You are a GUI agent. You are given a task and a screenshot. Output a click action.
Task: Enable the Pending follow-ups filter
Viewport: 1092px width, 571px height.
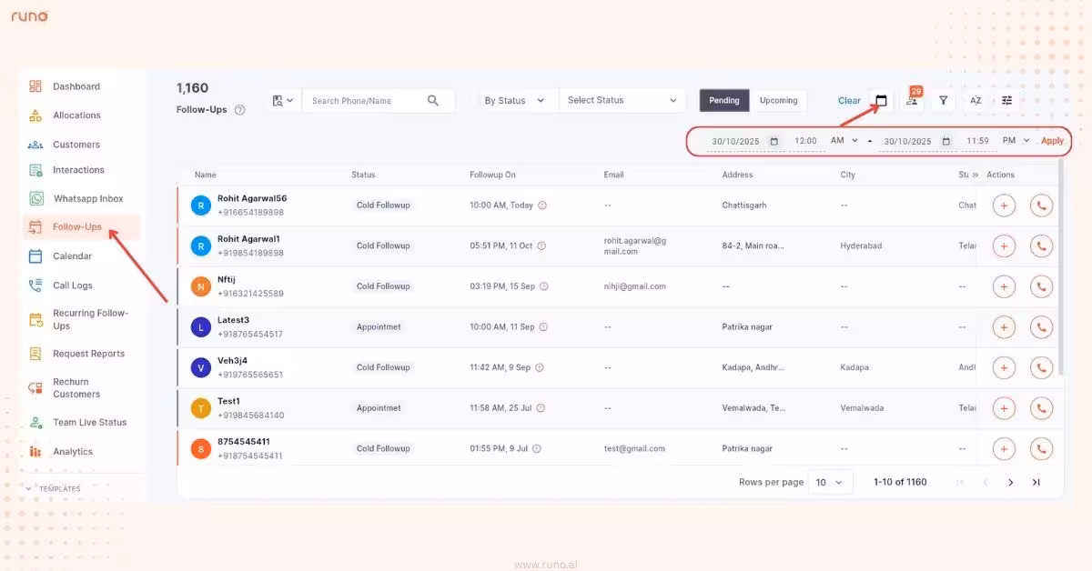[x=724, y=100]
